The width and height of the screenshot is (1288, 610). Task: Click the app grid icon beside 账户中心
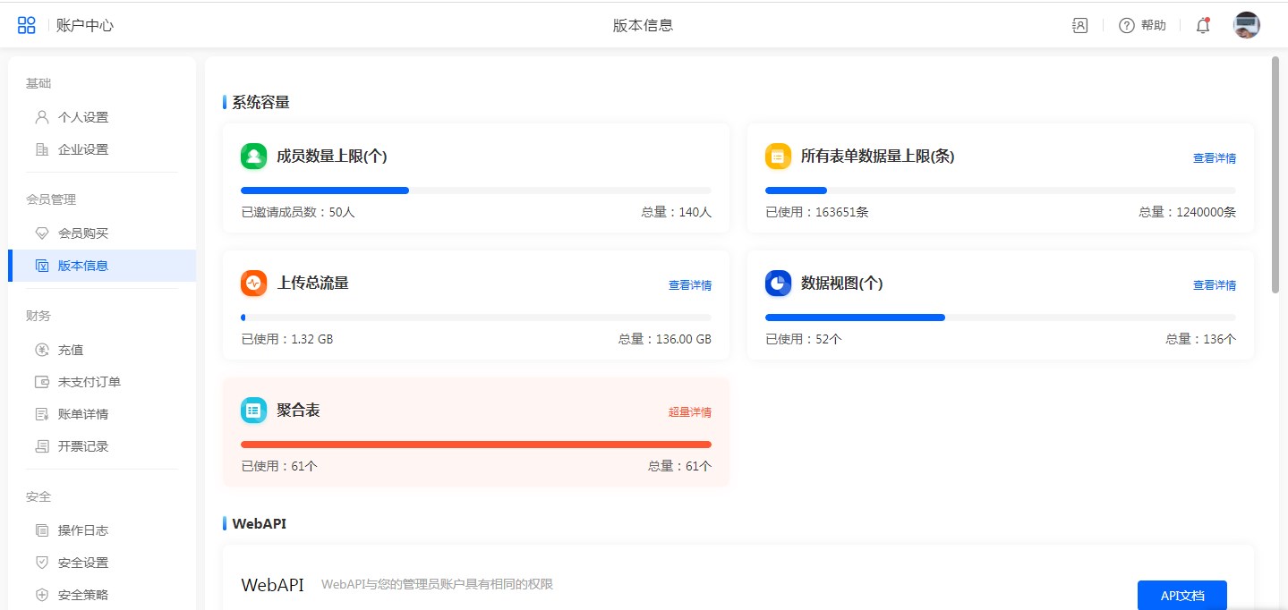point(27,25)
